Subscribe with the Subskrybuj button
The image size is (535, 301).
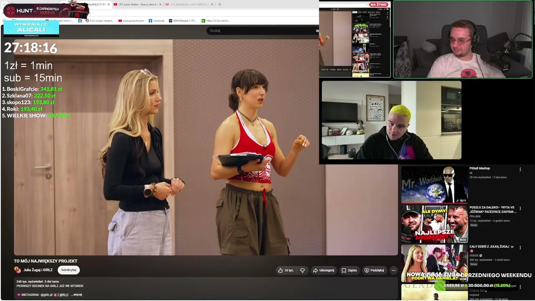point(69,270)
